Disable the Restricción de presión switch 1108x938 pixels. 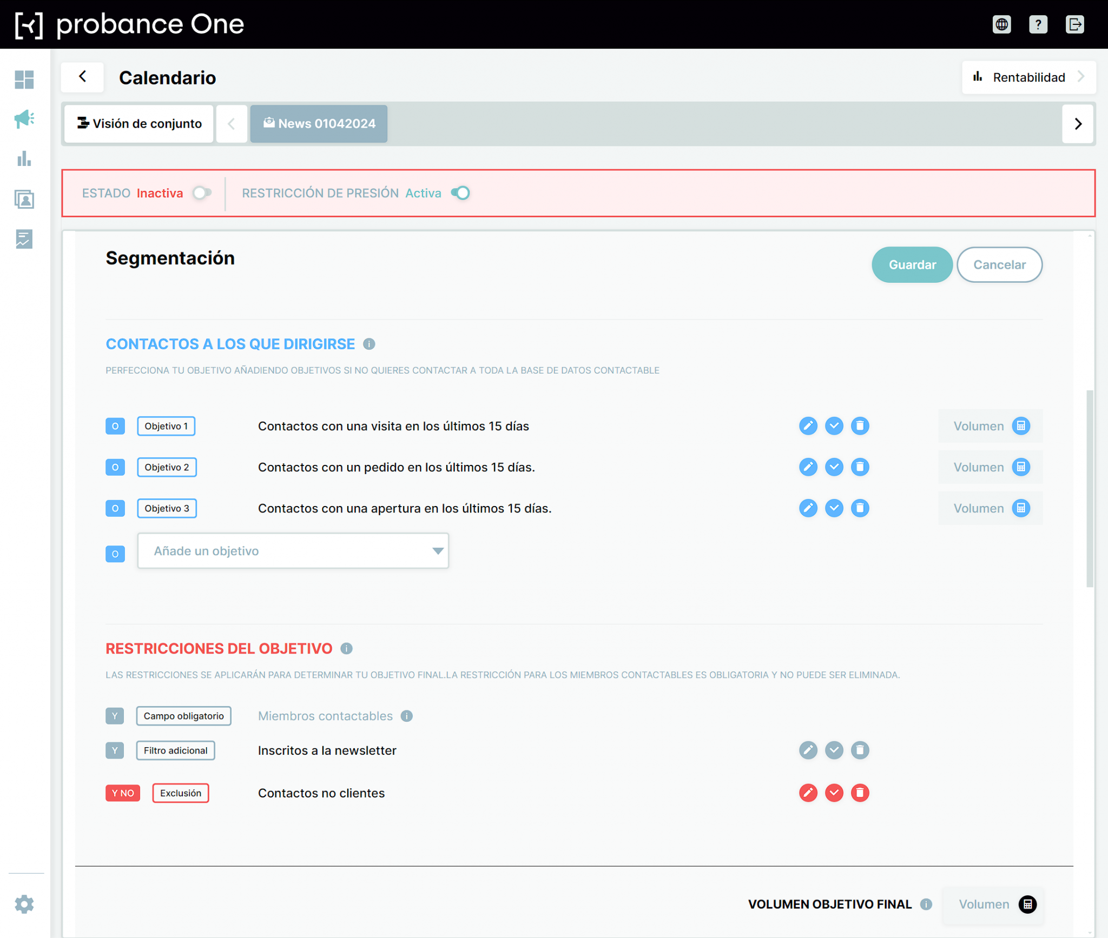click(460, 193)
